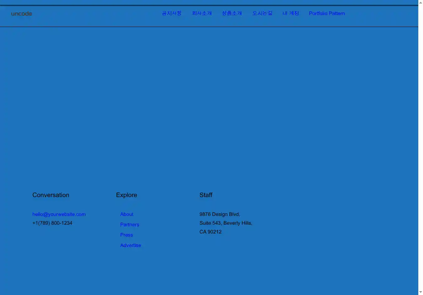Visit the Partners footer link

click(129, 224)
